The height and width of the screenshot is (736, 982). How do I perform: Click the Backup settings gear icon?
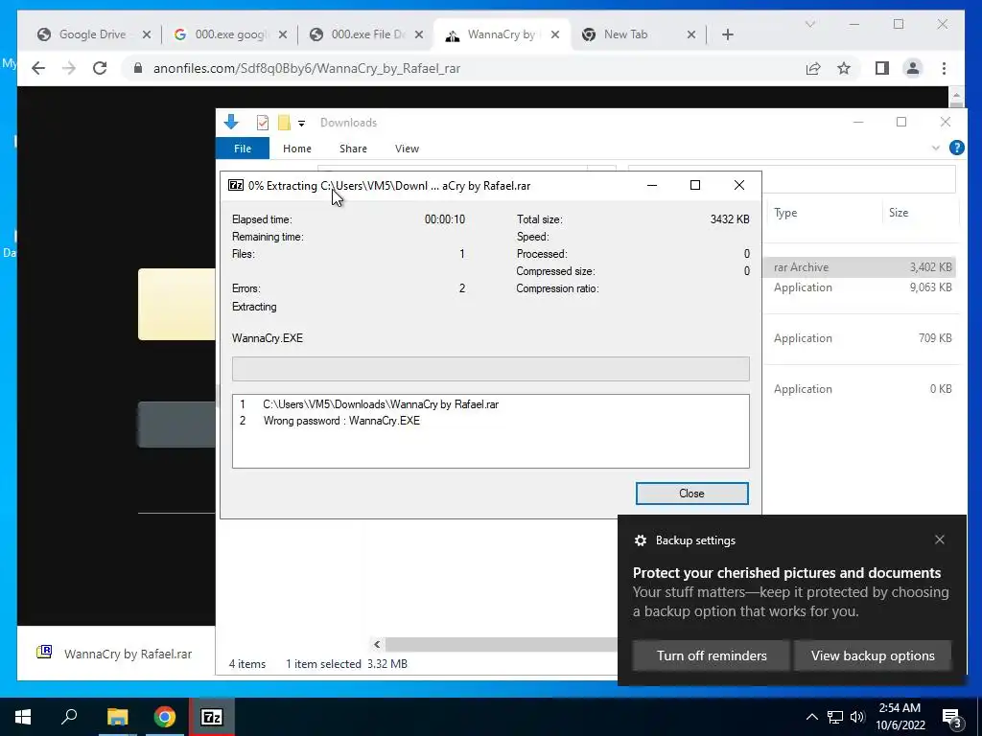tap(640, 540)
